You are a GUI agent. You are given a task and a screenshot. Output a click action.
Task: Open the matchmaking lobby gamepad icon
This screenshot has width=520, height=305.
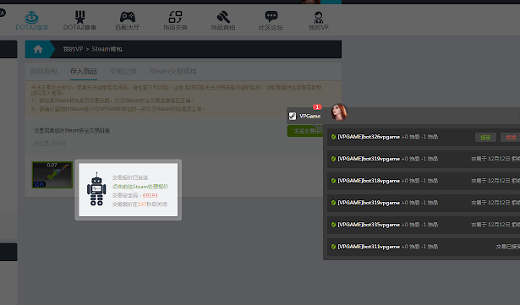click(128, 17)
